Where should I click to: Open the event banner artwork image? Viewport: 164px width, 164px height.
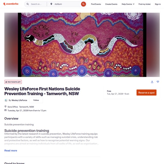tap(82, 45)
